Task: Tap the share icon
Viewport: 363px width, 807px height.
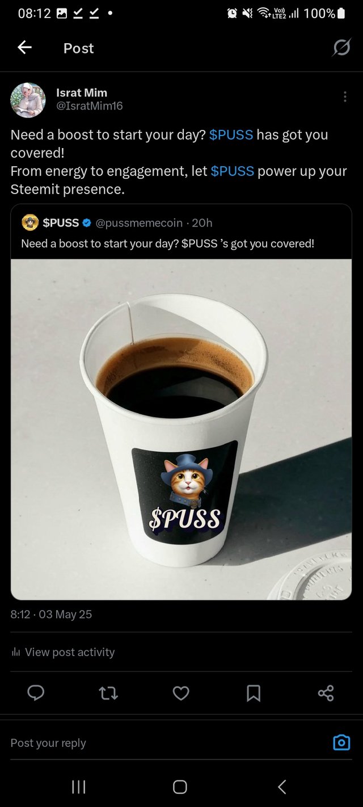Action: point(326,693)
